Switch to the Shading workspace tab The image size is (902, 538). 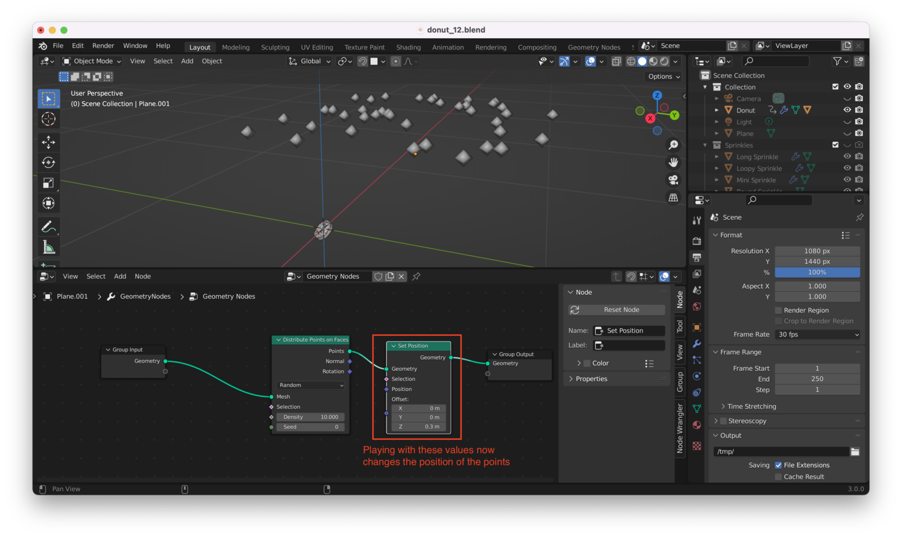tap(408, 48)
